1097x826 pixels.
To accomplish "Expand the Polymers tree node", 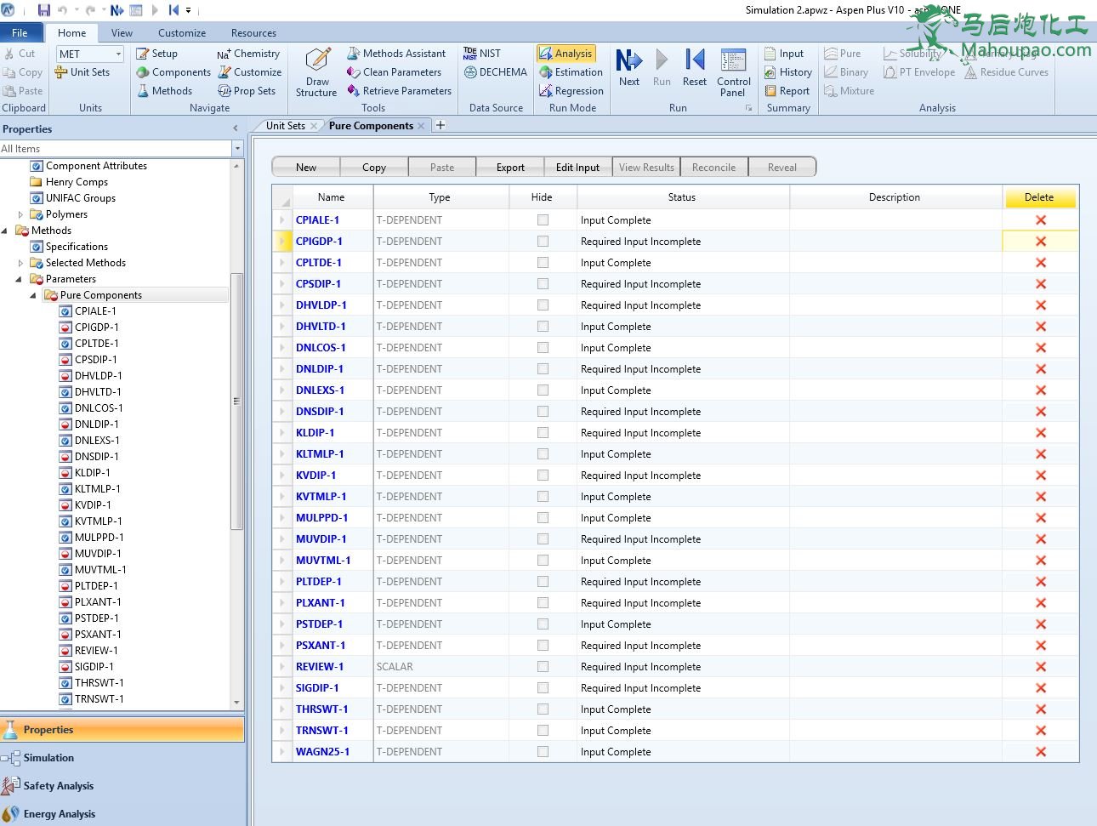I will coord(20,214).
